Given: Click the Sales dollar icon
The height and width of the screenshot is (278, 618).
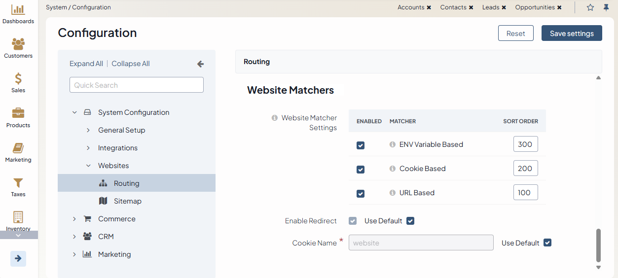Looking at the screenshot, I should [x=18, y=79].
